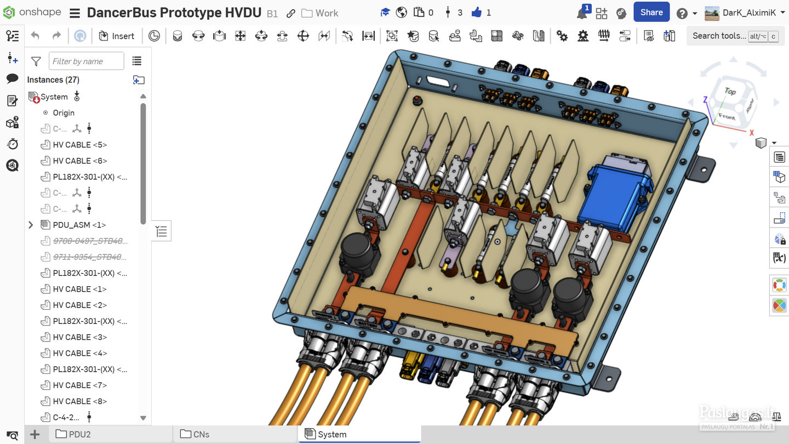Viewport: 789px width, 444px height.
Task: Create a new folder in Instances list
Action: click(139, 80)
